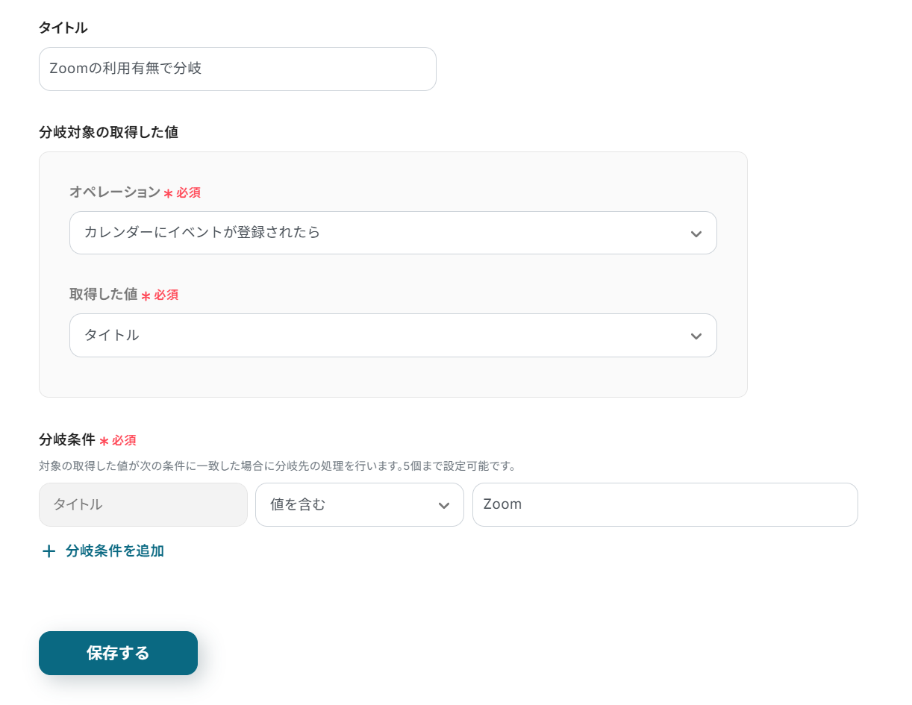Click the タイトル label above the top field
Screen dimensions: 912x705
tap(63, 28)
